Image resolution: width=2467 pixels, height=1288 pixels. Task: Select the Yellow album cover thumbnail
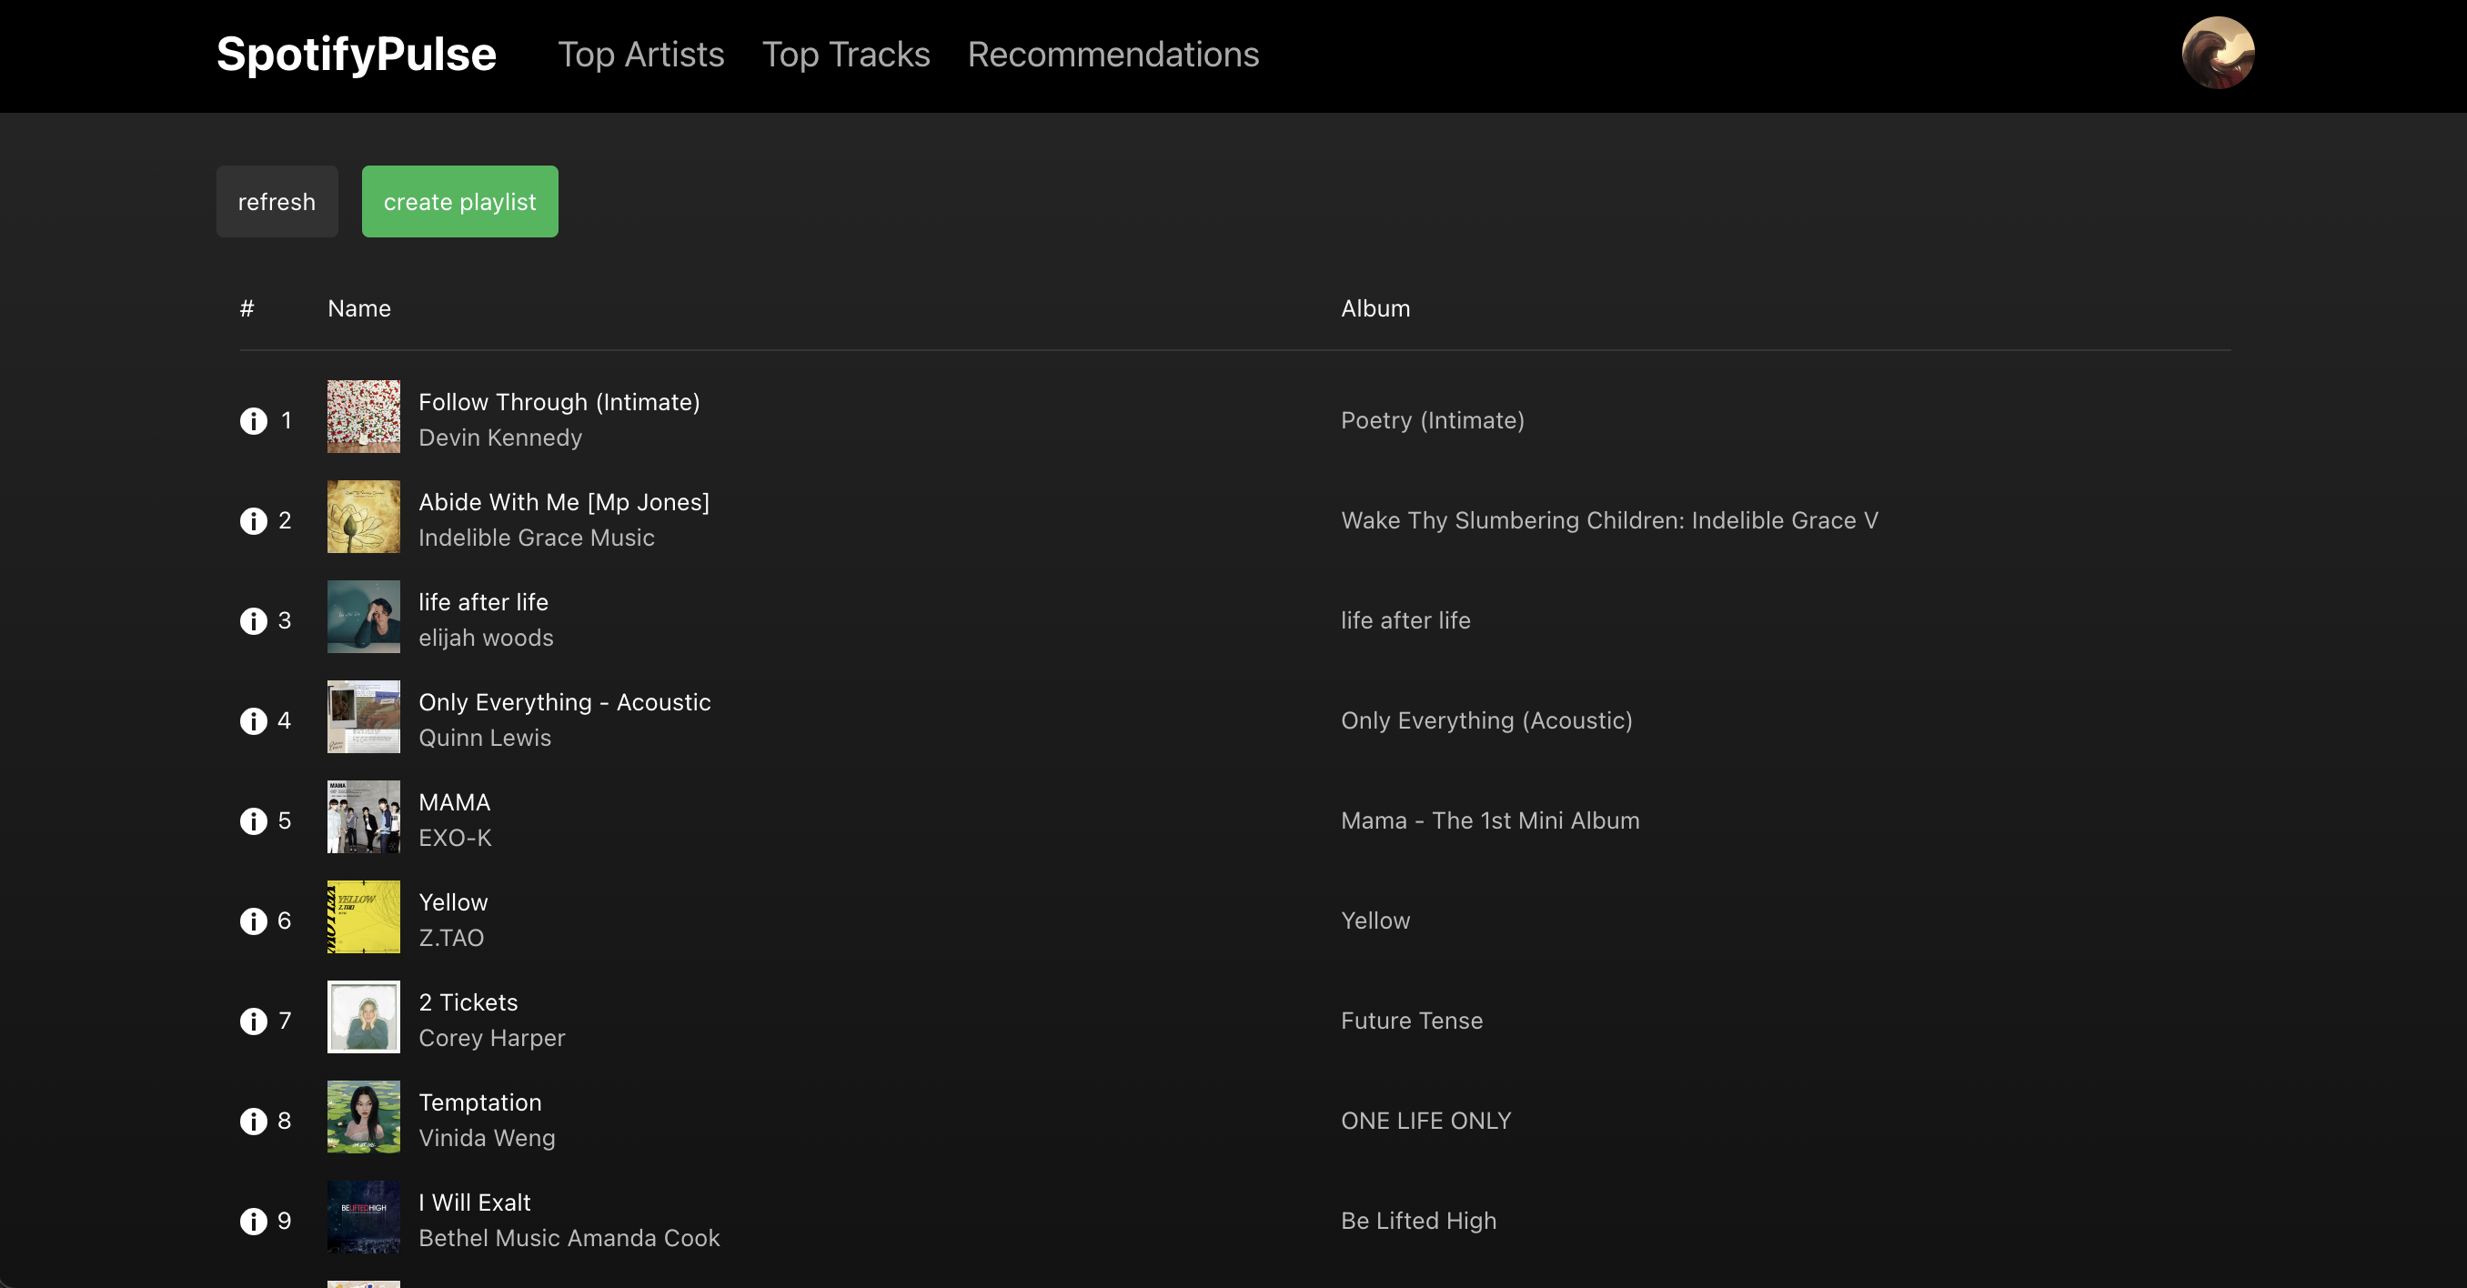364,917
